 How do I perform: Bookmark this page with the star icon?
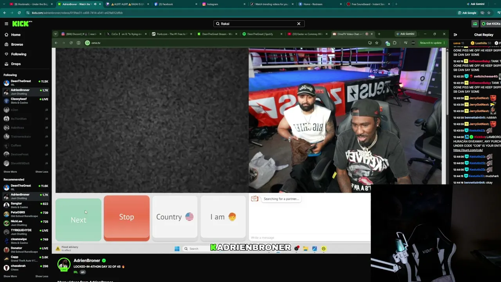(x=489, y=13)
